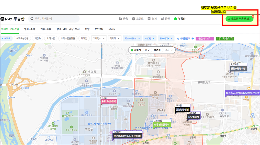
Task: Expand the 거래방식 dropdown
Action: click(99, 38)
